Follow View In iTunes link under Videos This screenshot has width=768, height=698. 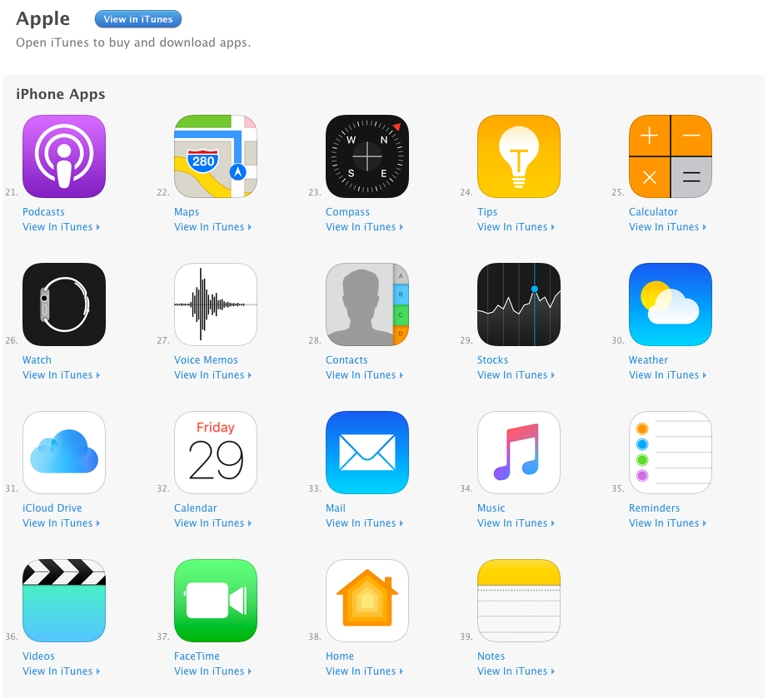click(x=62, y=671)
